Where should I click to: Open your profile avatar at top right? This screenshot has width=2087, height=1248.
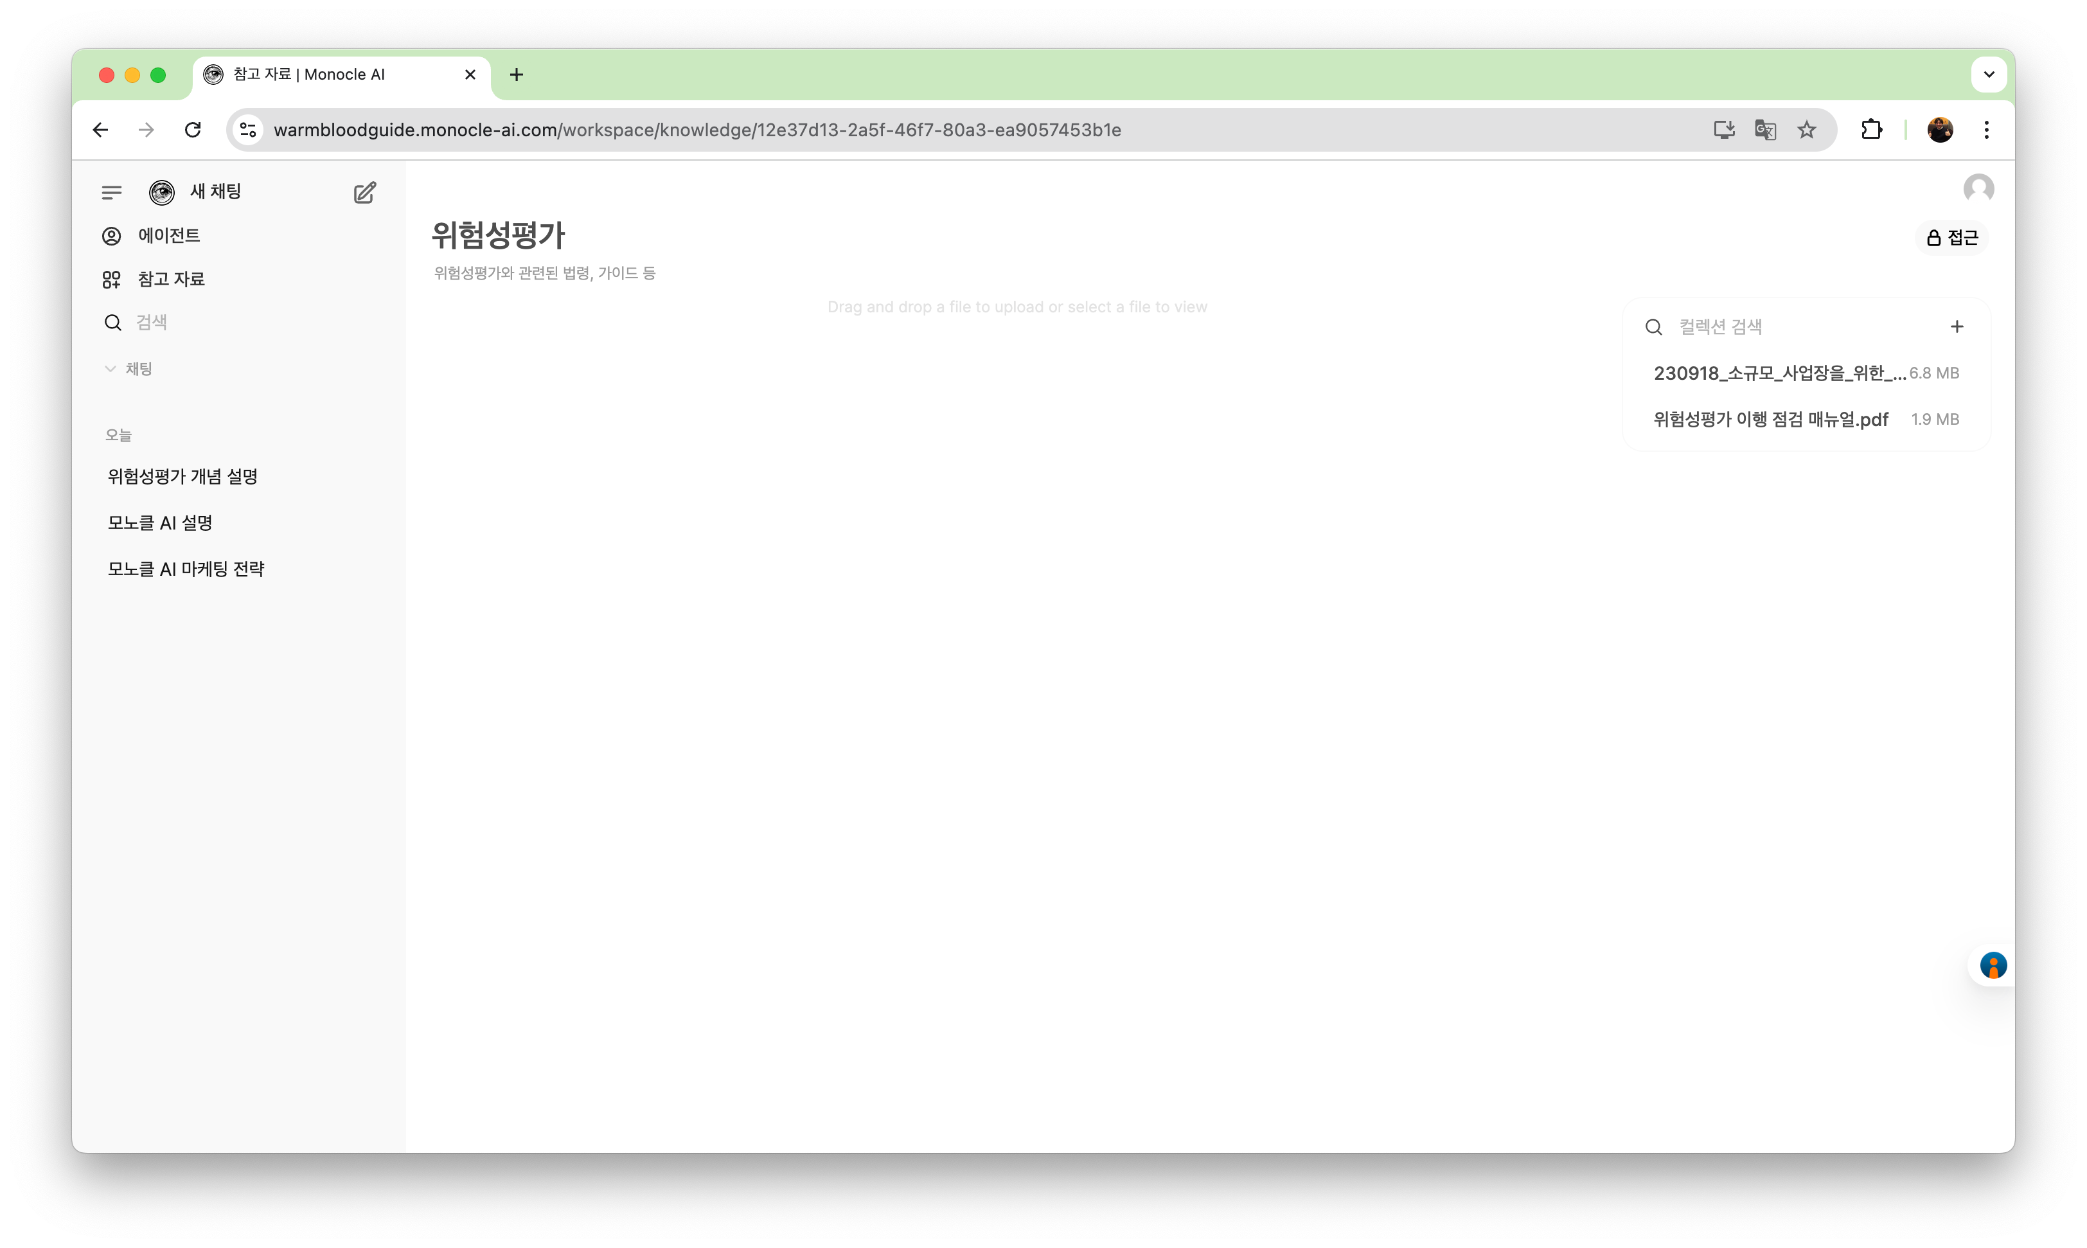point(1978,187)
